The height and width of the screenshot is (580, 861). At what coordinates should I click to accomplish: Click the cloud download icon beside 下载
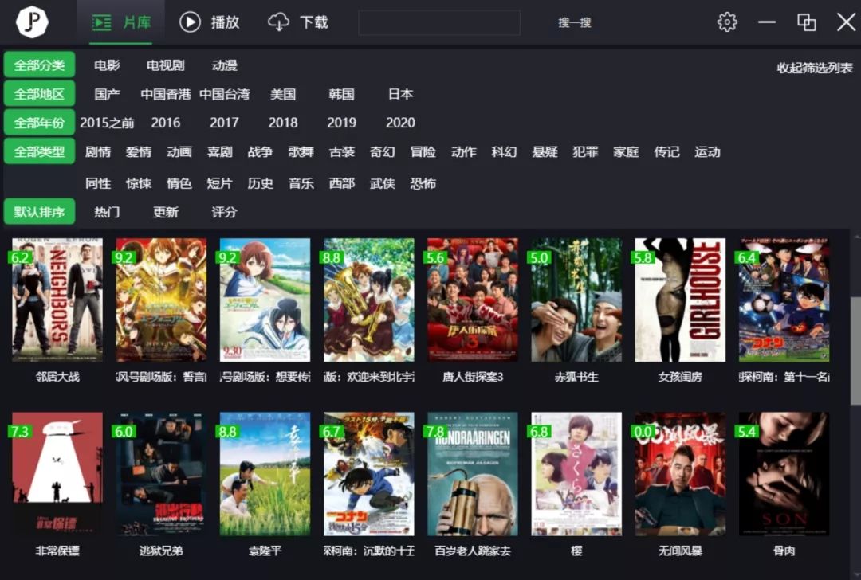click(x=278, y=22)
